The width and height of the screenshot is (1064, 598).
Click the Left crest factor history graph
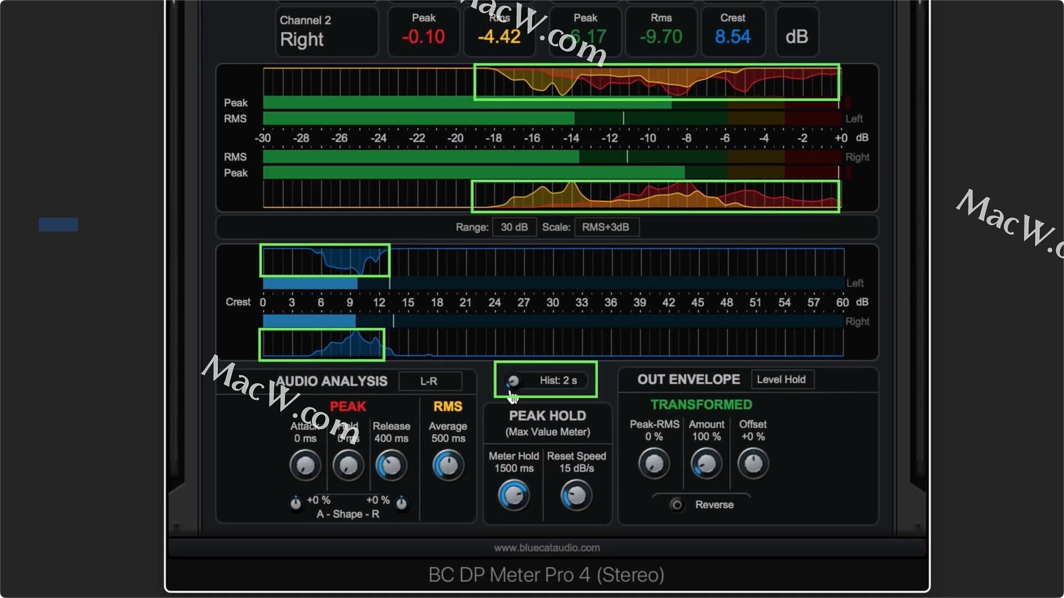click(553, 262)
